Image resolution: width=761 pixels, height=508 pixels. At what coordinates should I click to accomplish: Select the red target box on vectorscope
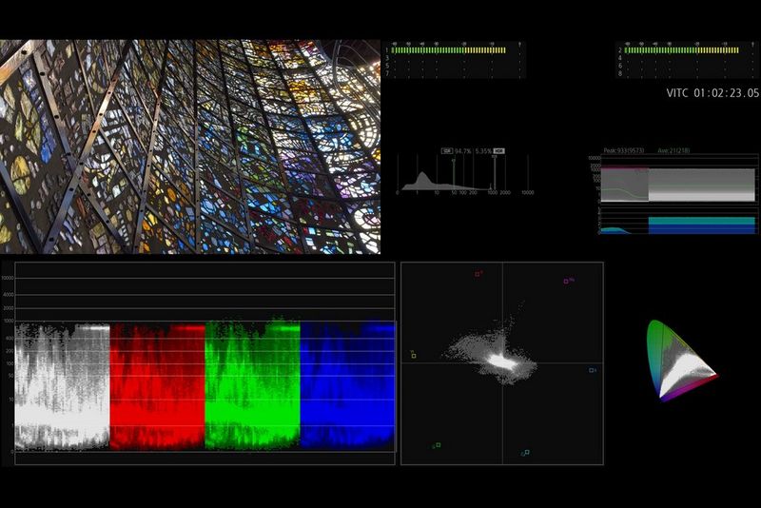[x=478, y=274]
